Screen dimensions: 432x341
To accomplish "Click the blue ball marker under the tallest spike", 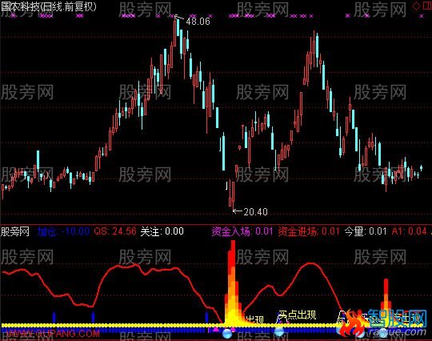I will [x=227, y=333].
